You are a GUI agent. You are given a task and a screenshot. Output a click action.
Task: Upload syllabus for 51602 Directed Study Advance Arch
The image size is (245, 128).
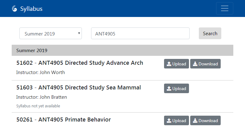point(176,64)
